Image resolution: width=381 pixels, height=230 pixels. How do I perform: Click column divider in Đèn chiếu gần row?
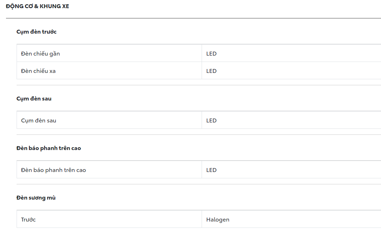click(202, 54)
